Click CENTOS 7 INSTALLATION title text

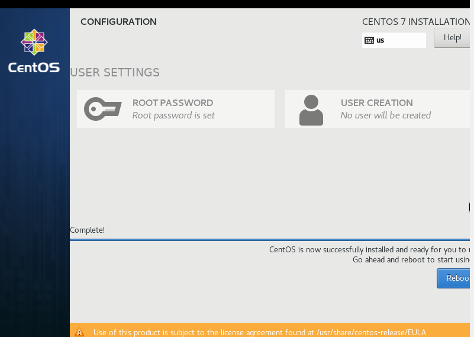click(x=416, y=22)
